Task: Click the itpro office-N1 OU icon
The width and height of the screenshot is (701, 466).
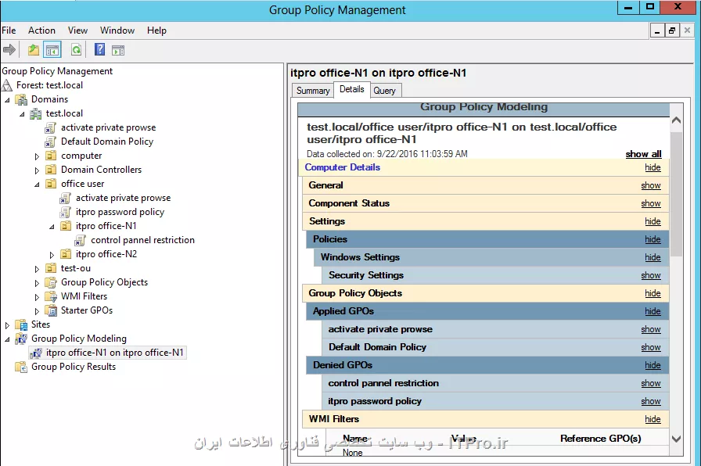Action: (x=66, y=226)
